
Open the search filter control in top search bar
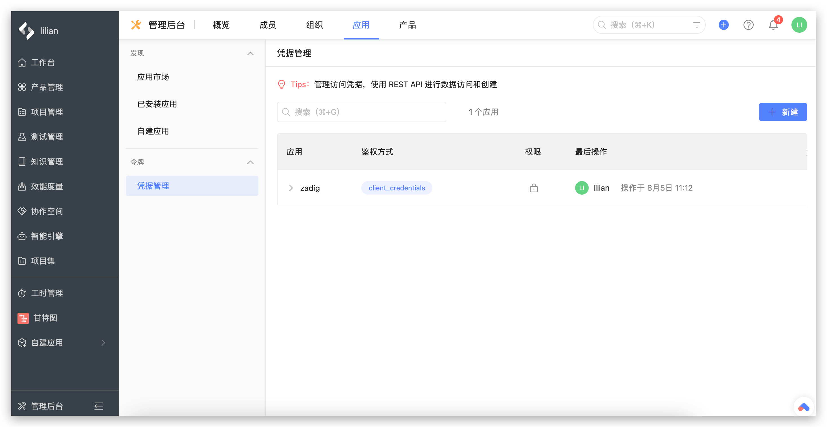point(696,25)
